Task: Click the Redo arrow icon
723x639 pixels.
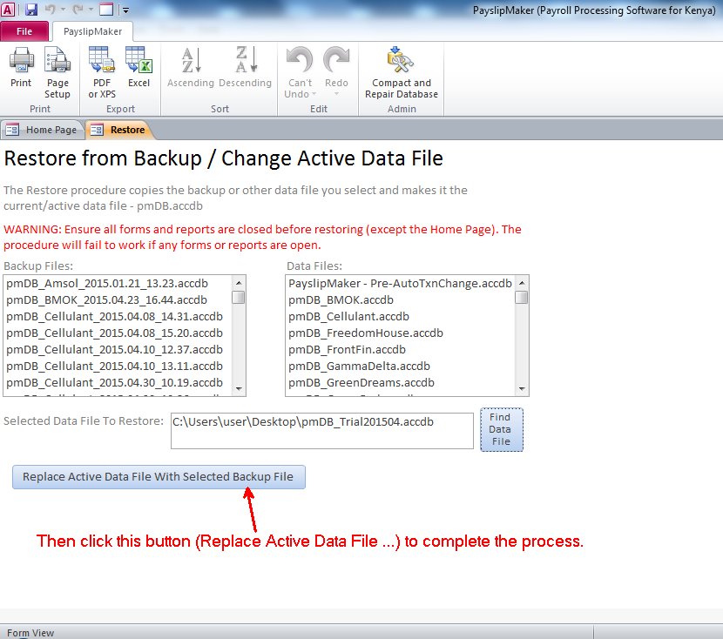Action: (336, 59)
